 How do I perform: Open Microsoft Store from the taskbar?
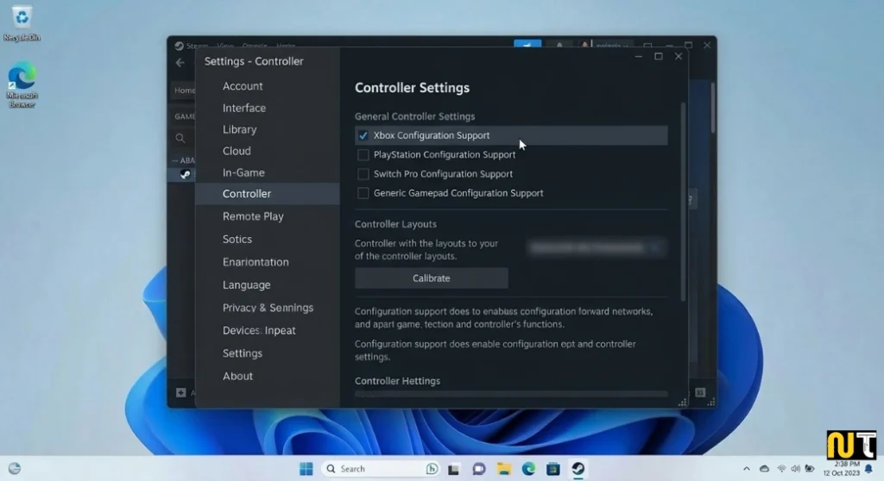pos(552,469)
